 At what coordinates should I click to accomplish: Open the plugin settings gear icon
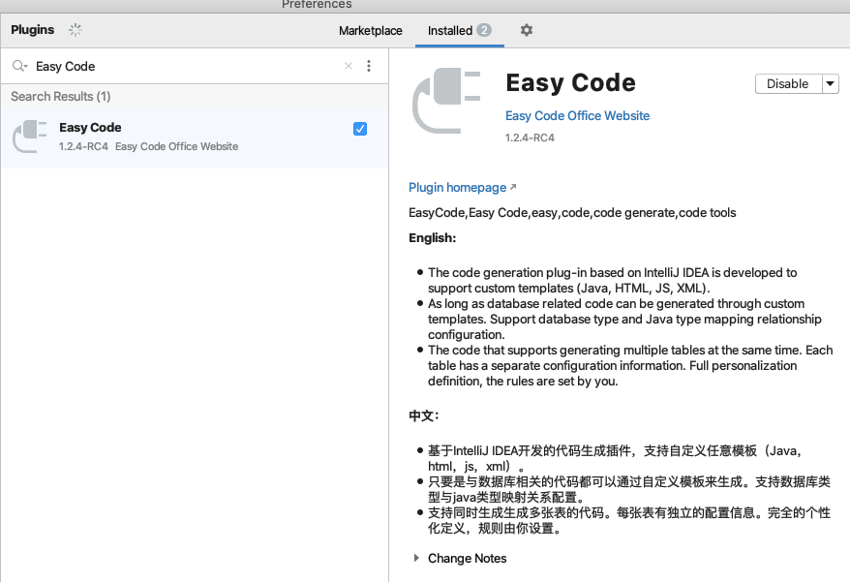[526, 30]
